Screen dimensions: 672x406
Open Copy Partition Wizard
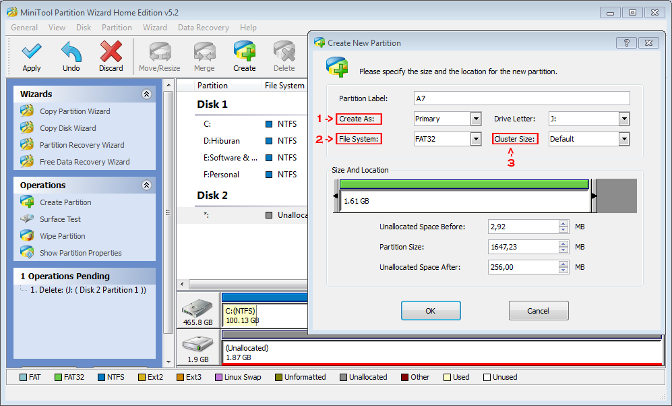[x=75, y=111]
